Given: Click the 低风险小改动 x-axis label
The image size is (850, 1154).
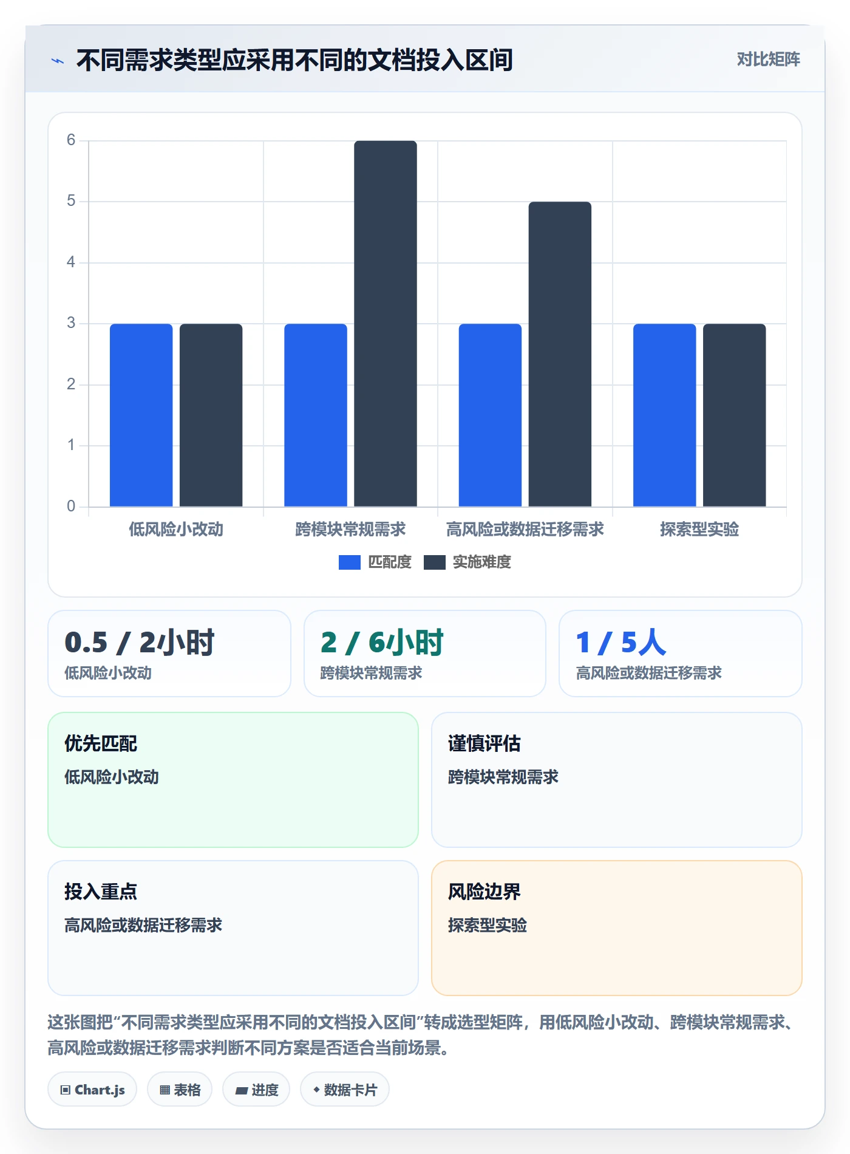Looking at the screenshot, I should (x=176, y=530).
